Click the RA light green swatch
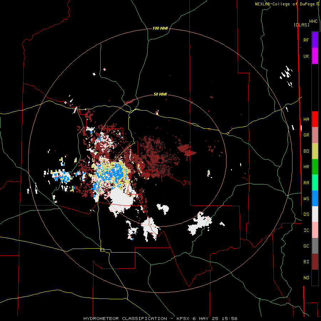This screenshot has width=321, height=321. tap(315, 183)
